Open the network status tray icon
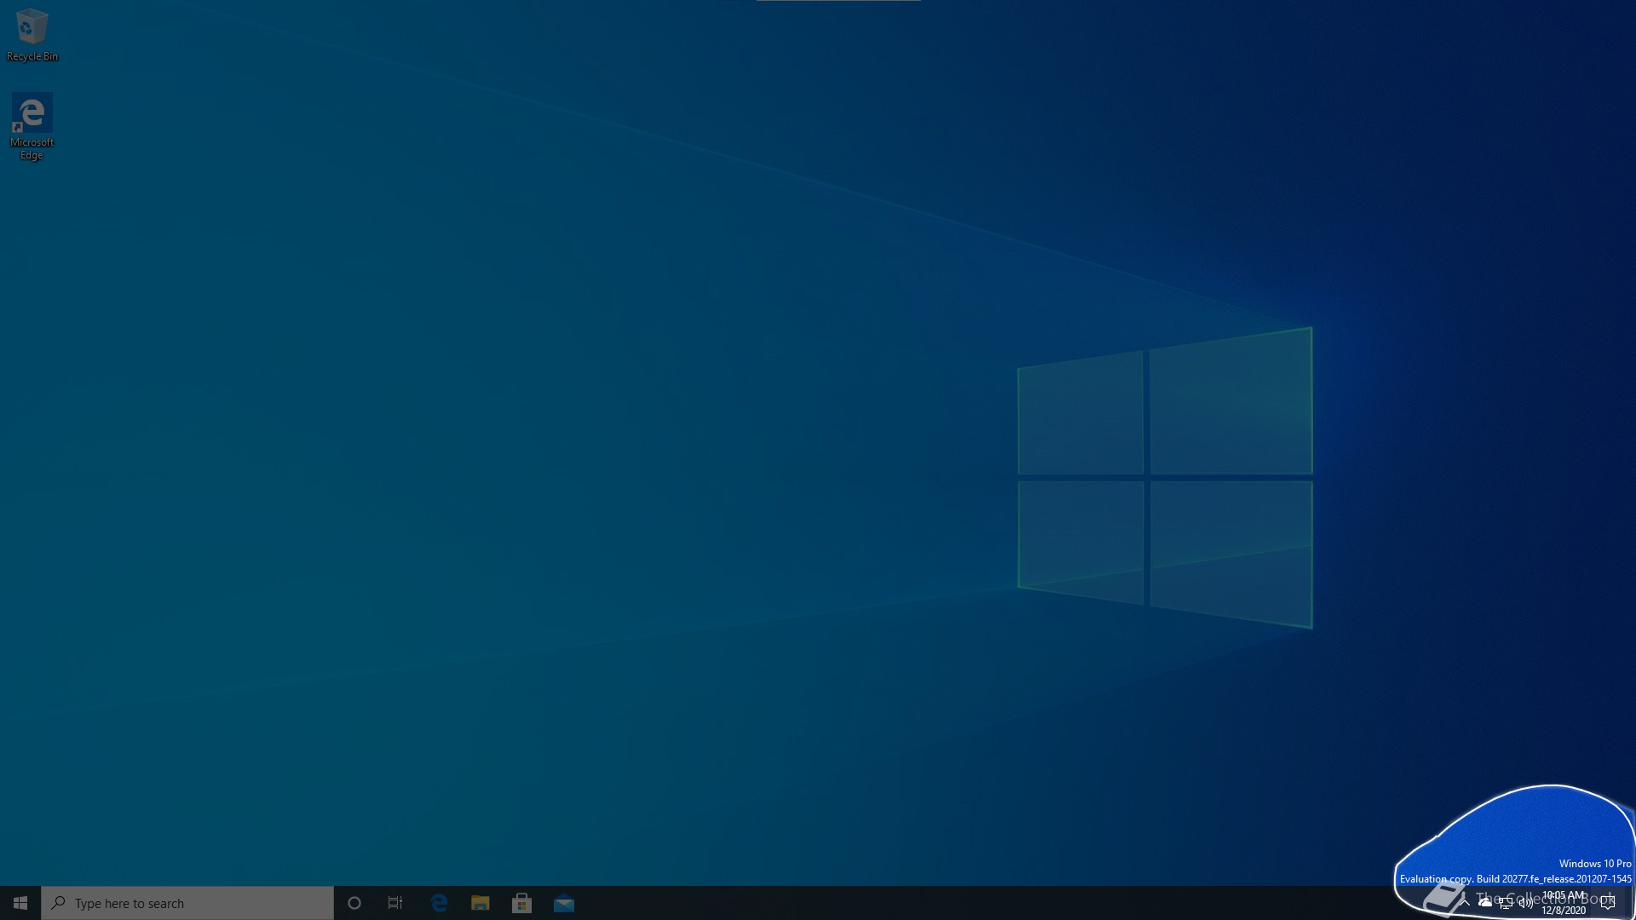This screenshot has height=920, width=1636. pyautogui.click(x=1506, y=903)
